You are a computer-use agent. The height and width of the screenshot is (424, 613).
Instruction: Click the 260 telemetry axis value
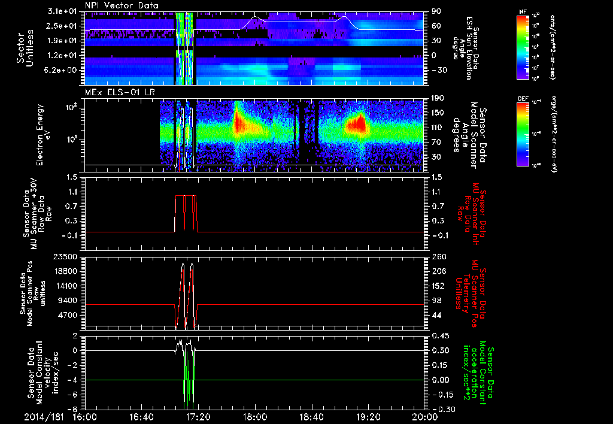point(438,256)
